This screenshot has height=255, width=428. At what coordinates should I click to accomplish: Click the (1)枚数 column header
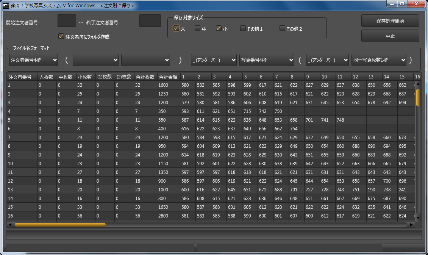105,77
